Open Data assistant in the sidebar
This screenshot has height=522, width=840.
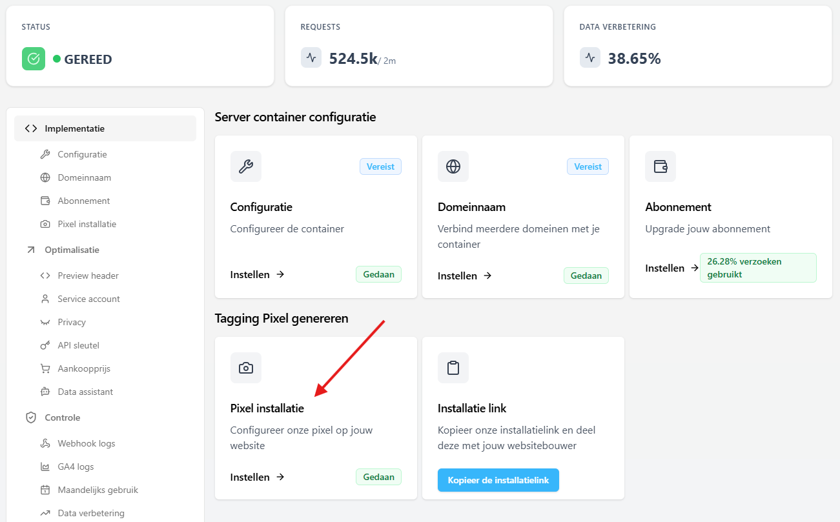85,392
